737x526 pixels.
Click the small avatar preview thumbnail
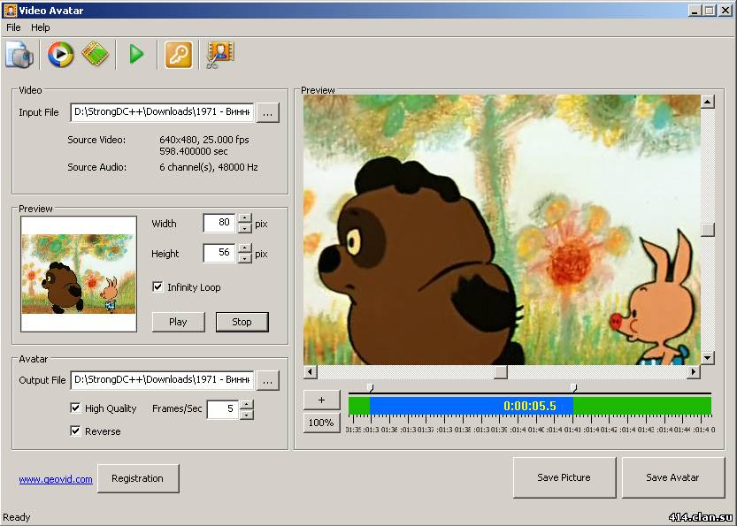(x=79, y=274)
